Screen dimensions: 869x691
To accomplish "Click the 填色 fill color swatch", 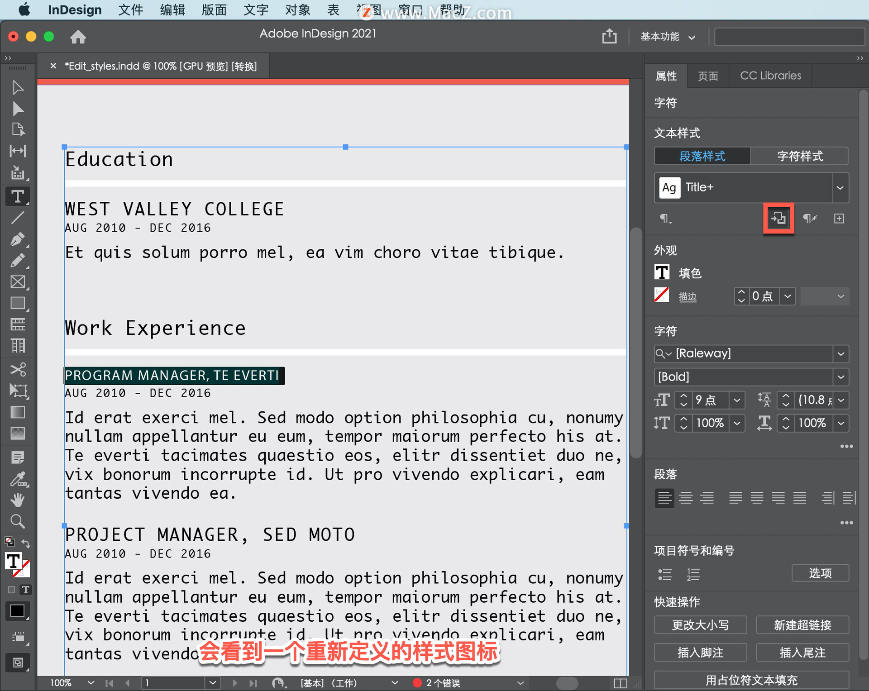I will pyautogui.click(x=662, y=272).
